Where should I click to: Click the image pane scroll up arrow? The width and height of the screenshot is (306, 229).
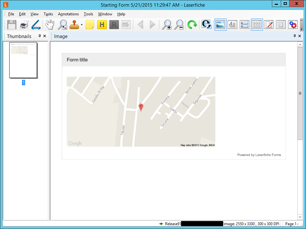click(300, 45)
